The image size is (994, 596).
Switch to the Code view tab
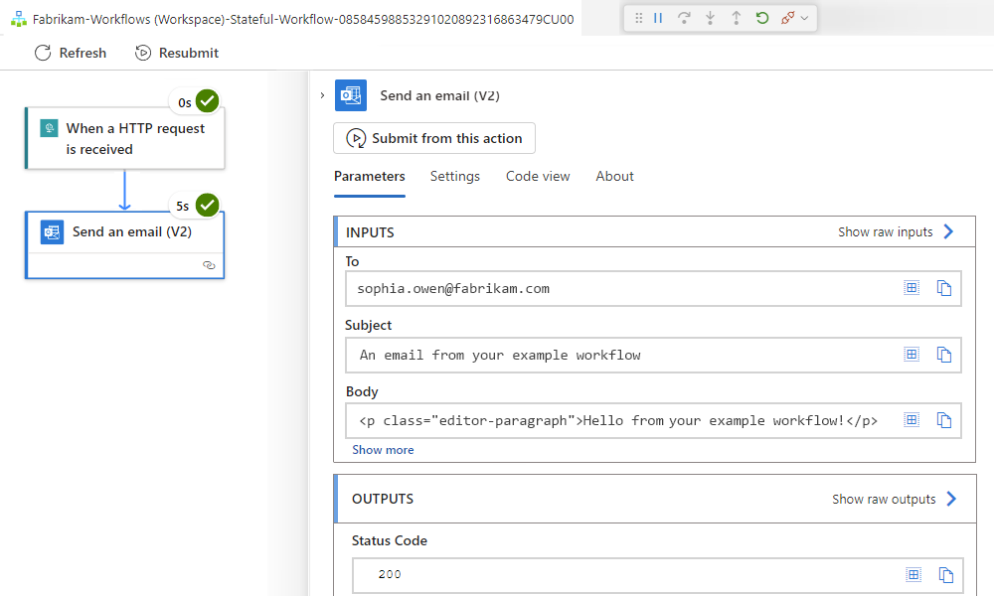coord(537,176)
